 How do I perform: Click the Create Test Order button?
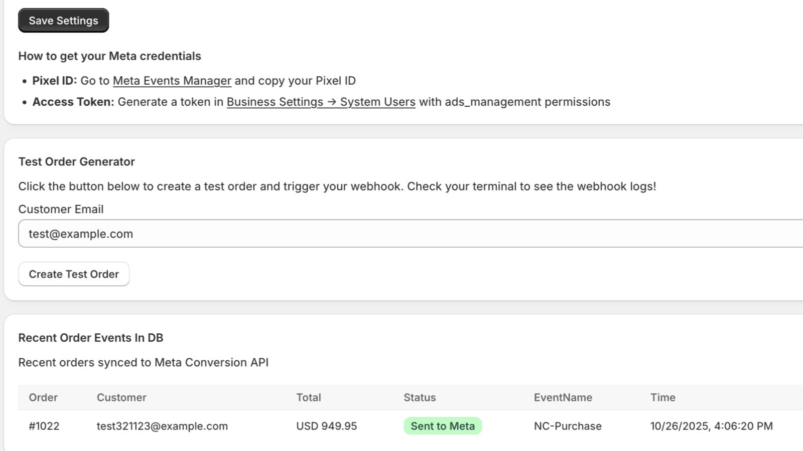tap(74, 274)
